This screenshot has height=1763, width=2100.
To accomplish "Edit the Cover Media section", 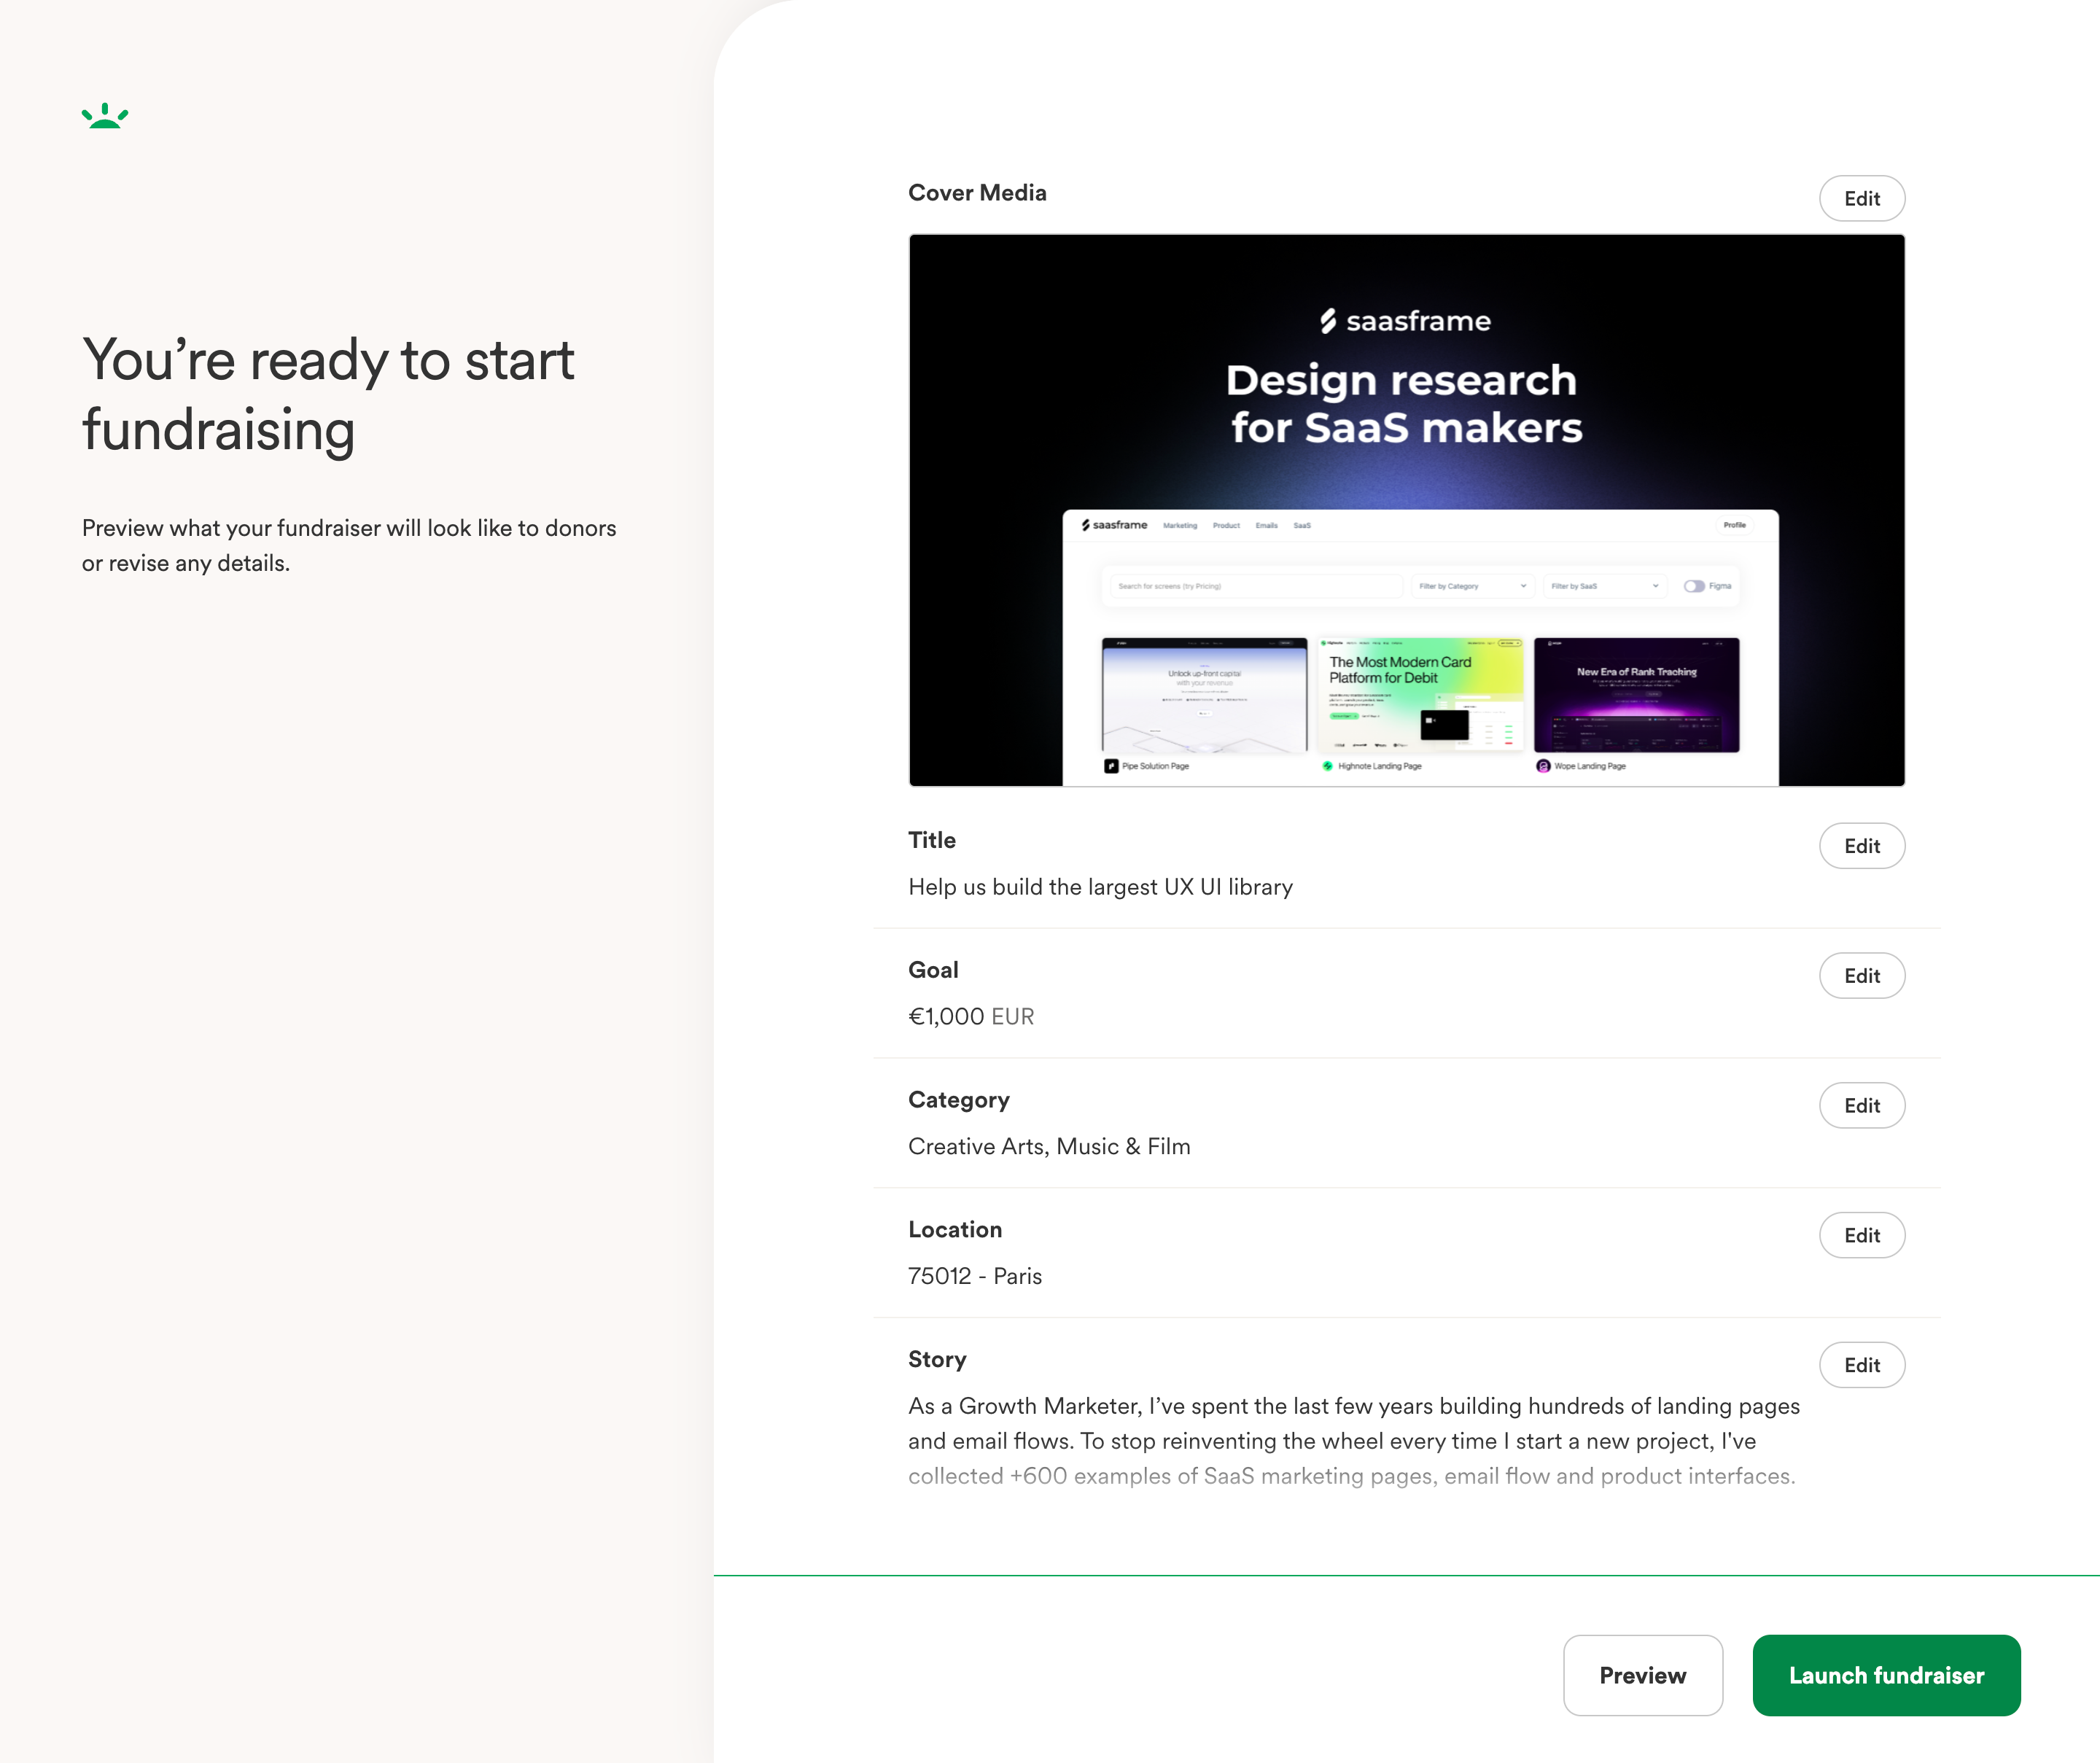I will click(x=1861, y=198).
